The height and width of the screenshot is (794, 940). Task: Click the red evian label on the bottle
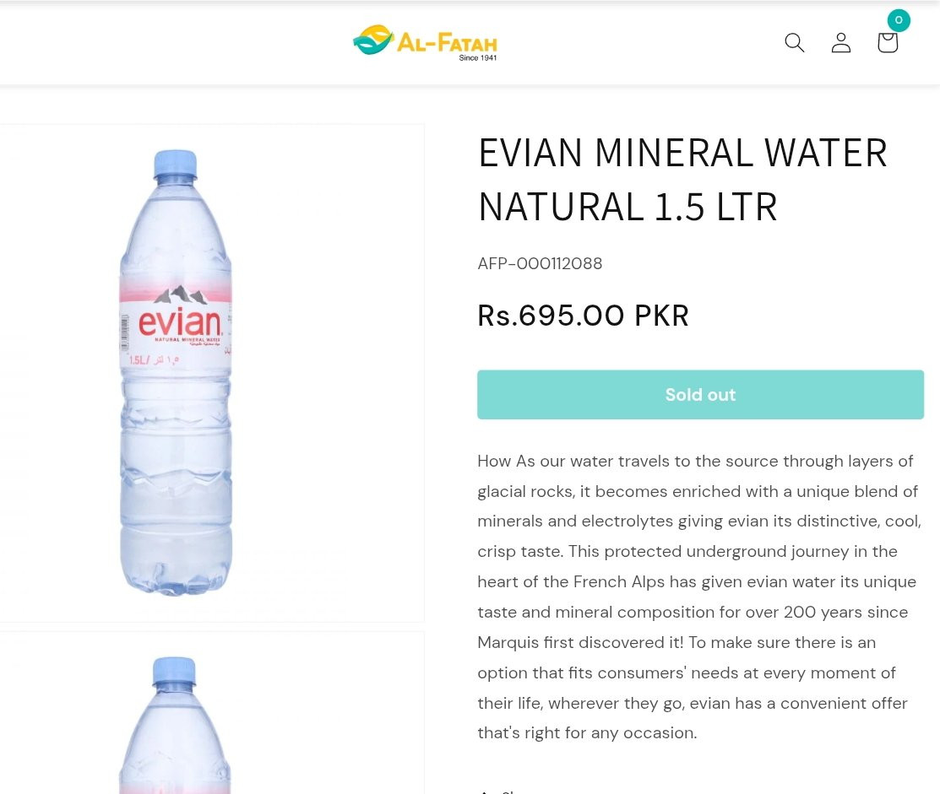tap(179, 323)
